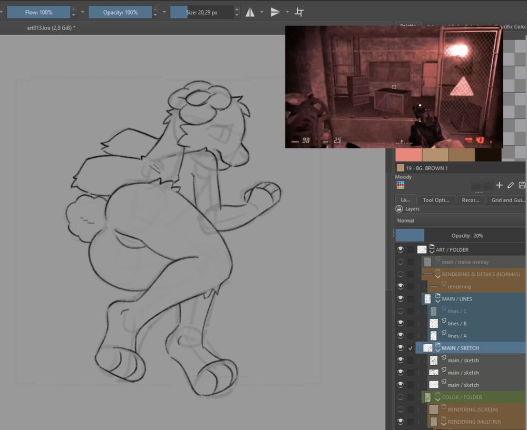Pick the light tan palette swatch
Viewport: 527px width, 430px height.
[435, 155]
